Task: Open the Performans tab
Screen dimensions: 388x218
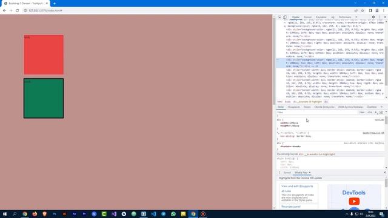Action: pos(345,17)
